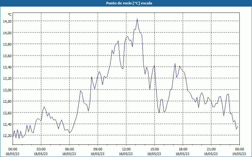Click the 13,20 y-axis value

click(7, 78)
